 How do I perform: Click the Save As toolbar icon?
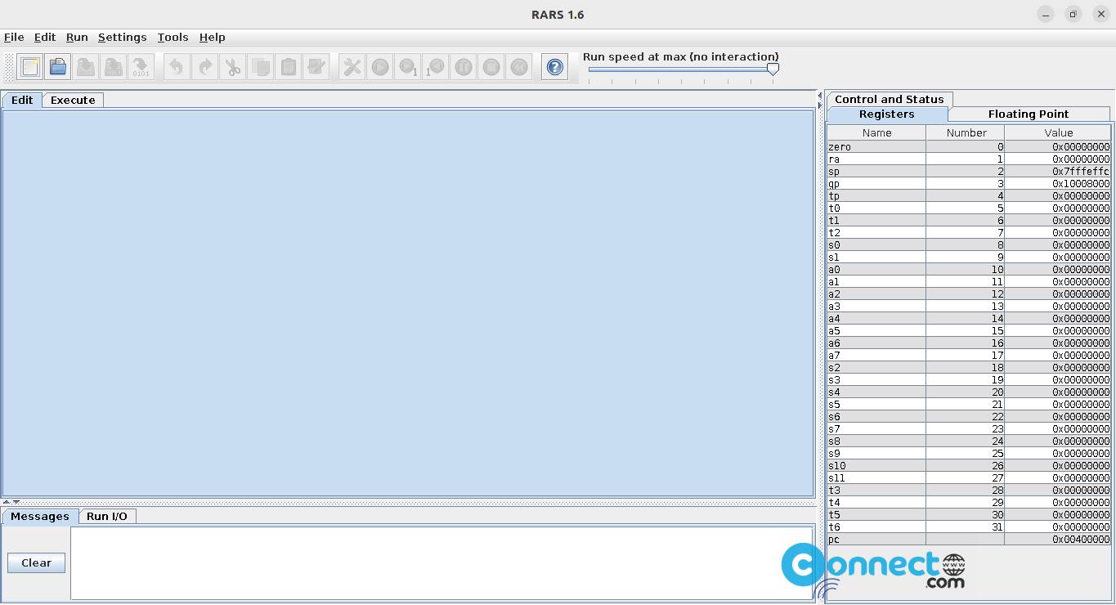pyautogui.click(x=114, y=67)
